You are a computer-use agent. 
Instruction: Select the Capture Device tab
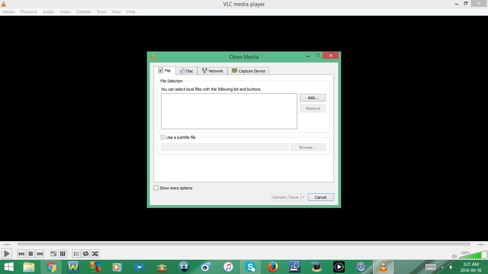248,71
